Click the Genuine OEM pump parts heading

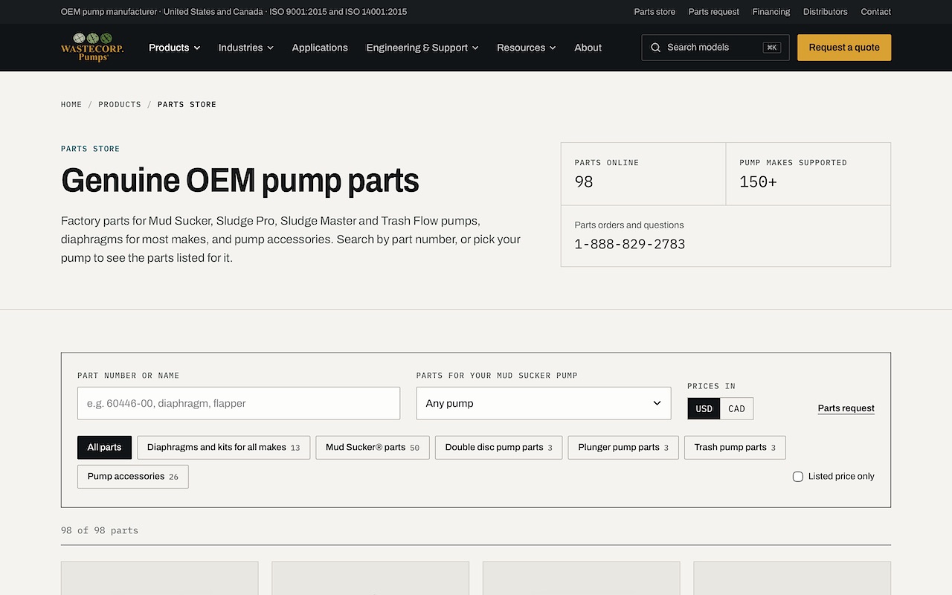(x=240, y=181)
